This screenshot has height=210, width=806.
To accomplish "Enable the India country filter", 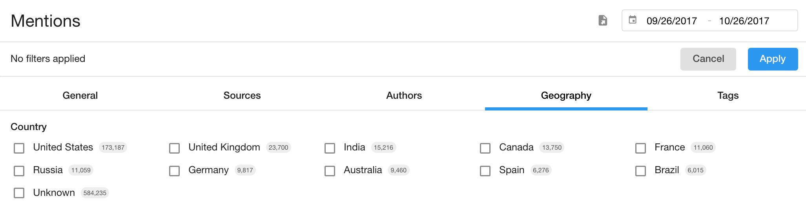I will click(x=330, y=148).
